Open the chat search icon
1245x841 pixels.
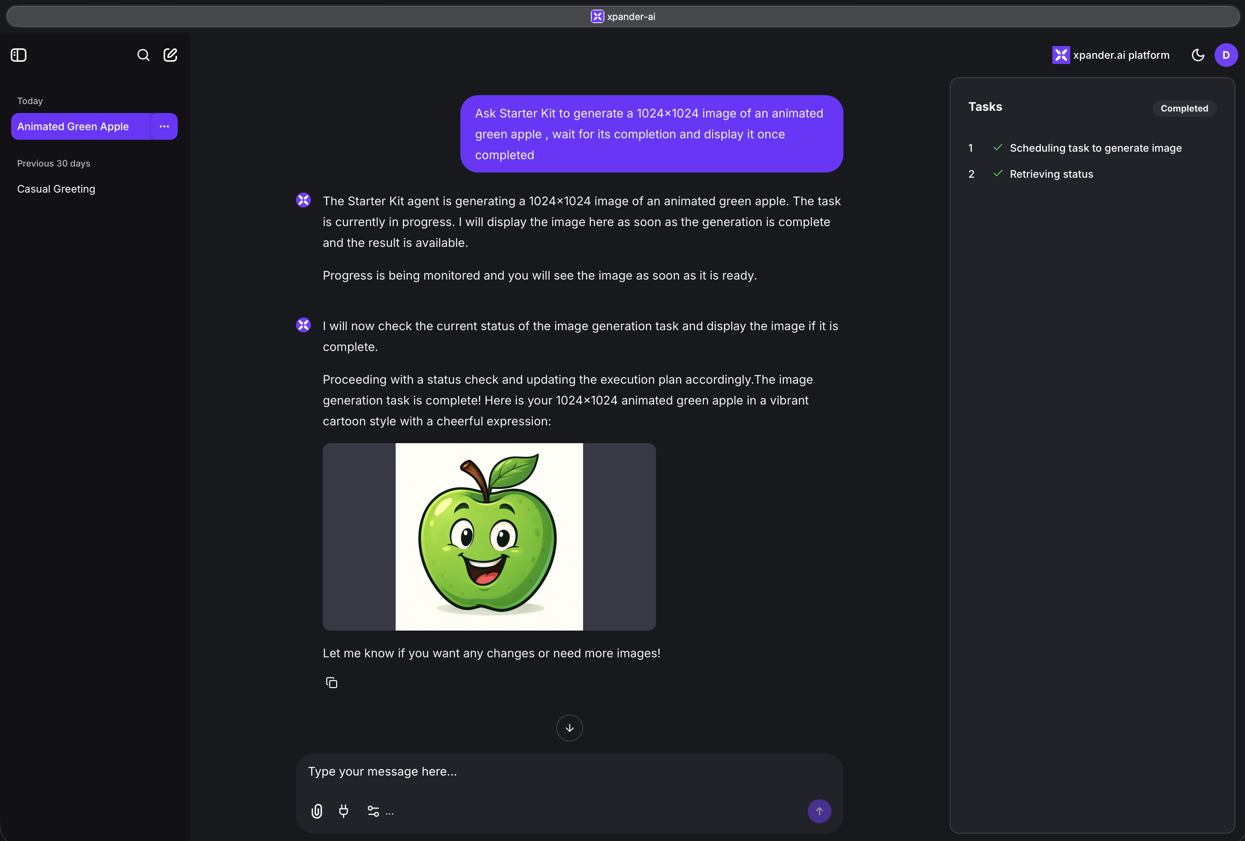click(143, 55)
